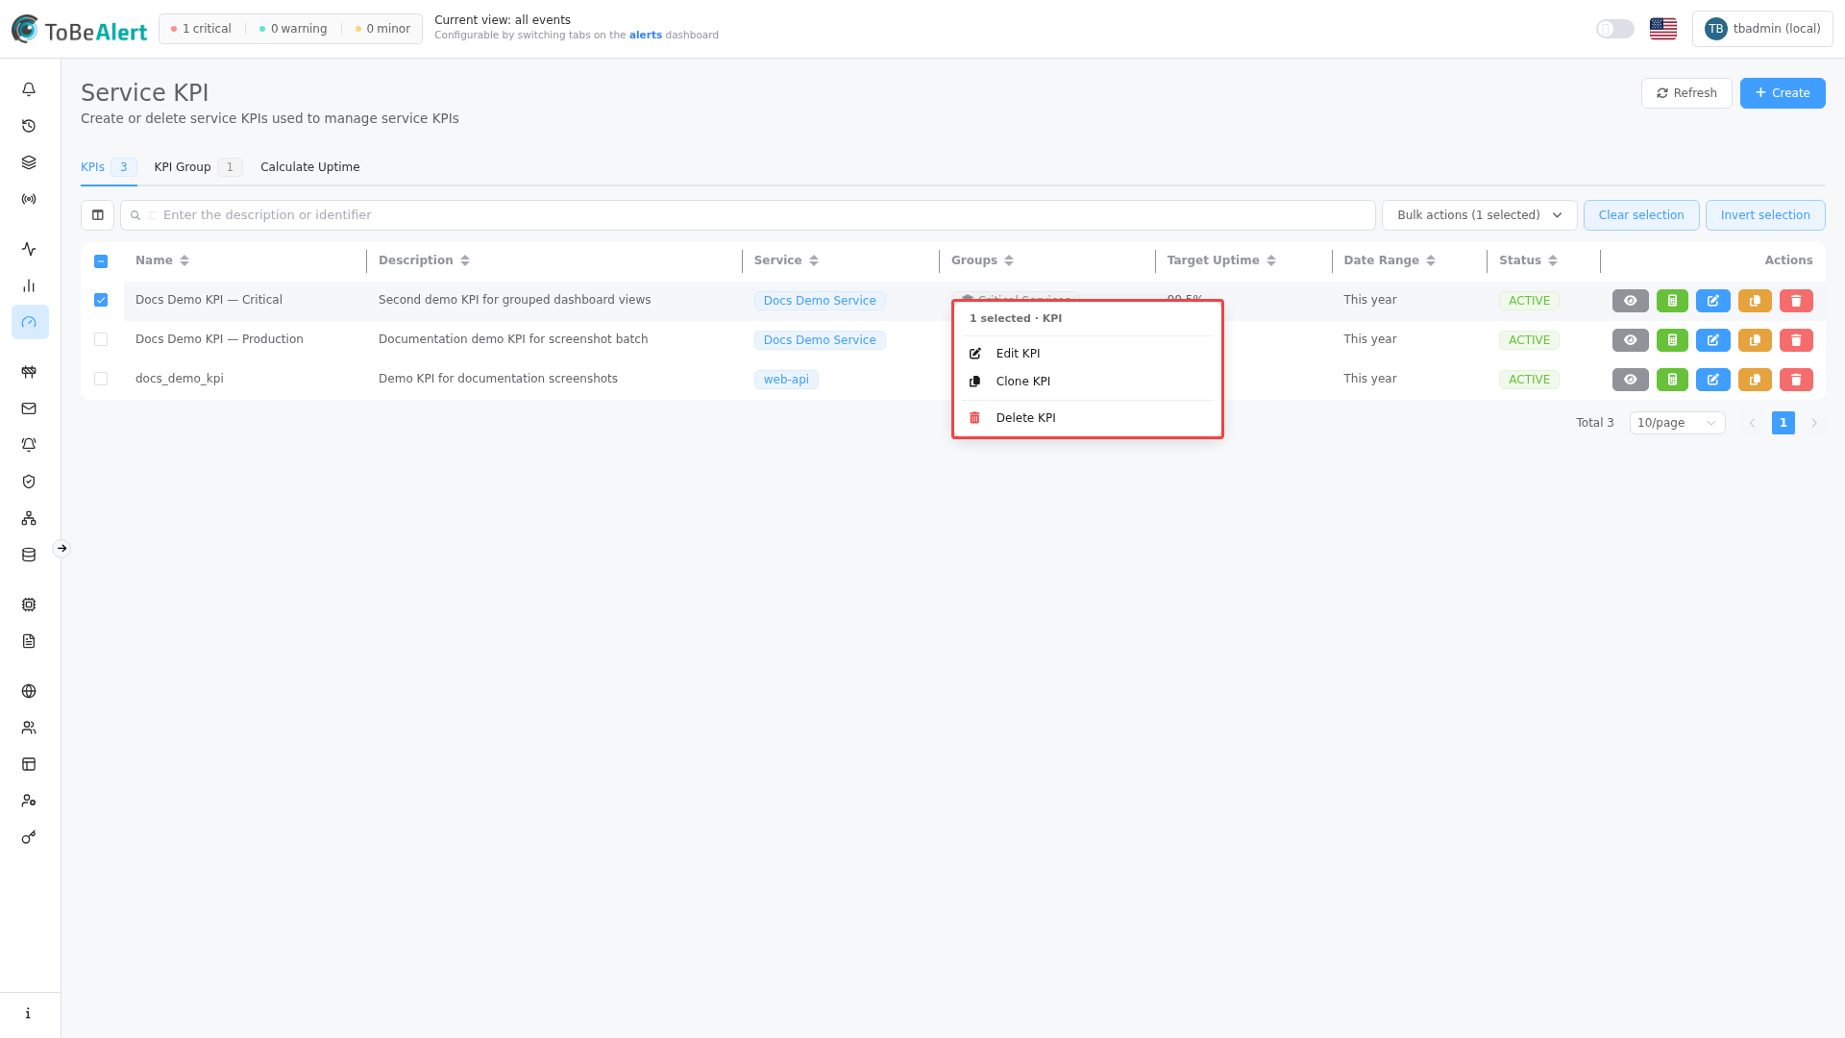Click the orange clone icon for Docs Demo KPI — Critical
Image resolution: width=1845 pixels, height=1038 pixels.
pos(1755,301)
